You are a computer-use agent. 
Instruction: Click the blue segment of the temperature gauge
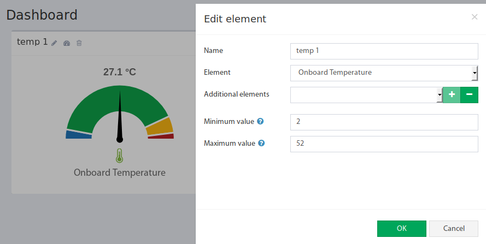click(78, 135)
